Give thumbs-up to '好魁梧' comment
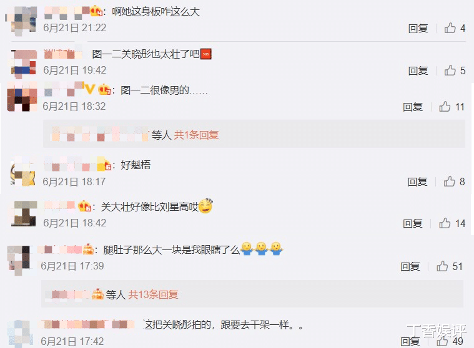This screenshot has width=474, height=348. click(450, 181)
